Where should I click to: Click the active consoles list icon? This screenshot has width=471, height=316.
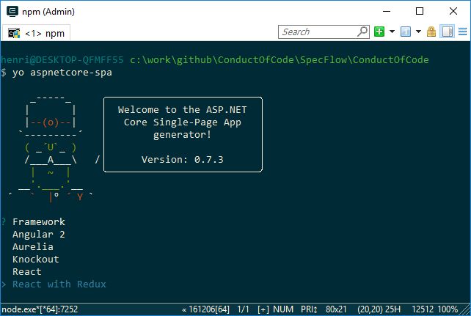click(x=406, y=32)
